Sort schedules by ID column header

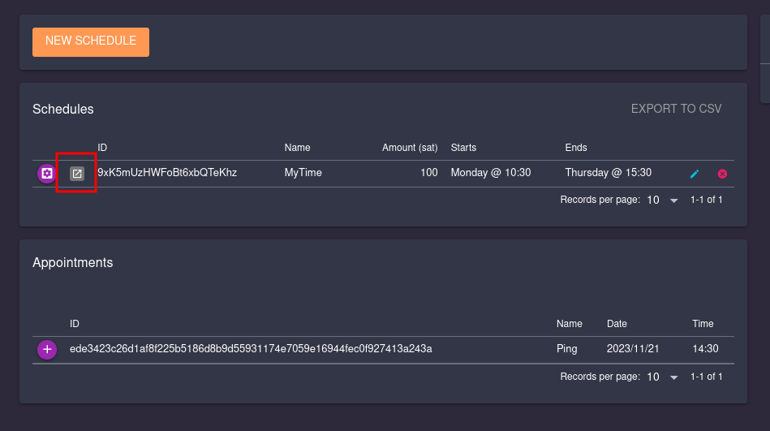pos(102,148)
